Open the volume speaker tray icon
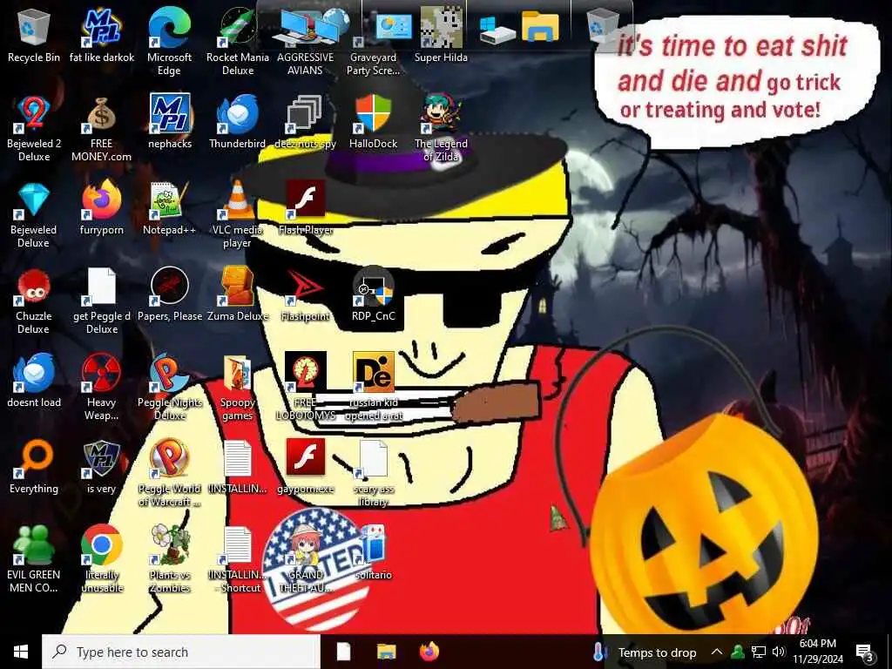The height and width of the screenshot is (669, 892). [x=779, y=652]
